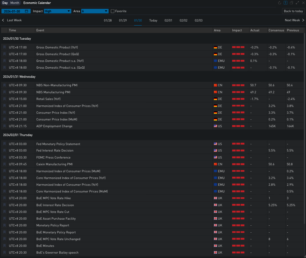Bookmark the ADP Employment Change event
Image resolution: width=306 pixels, height=258 pixels.
[x=4, y=126]
